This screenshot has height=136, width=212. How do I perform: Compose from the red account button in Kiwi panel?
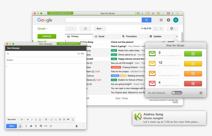click(193, 83)
